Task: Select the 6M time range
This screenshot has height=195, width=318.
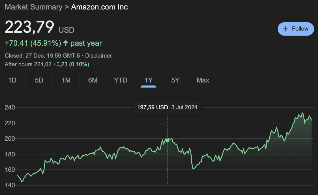Action: (93, 80)
